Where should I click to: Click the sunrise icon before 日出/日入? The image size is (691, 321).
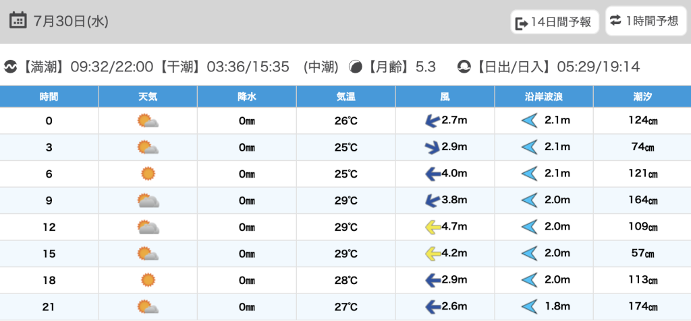[x=464, y=67]
